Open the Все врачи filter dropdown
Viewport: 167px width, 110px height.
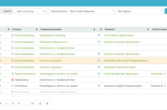(x=140, y=11)
